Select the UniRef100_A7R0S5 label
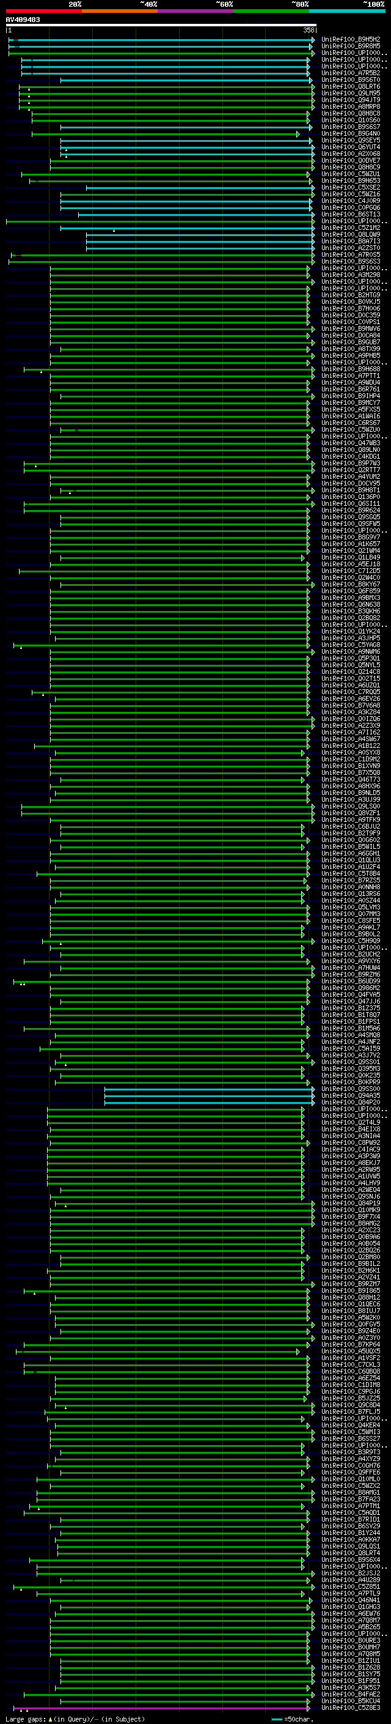Image resolution: width=391 pixels, height=1724 pixels. [x=351, y=255]
